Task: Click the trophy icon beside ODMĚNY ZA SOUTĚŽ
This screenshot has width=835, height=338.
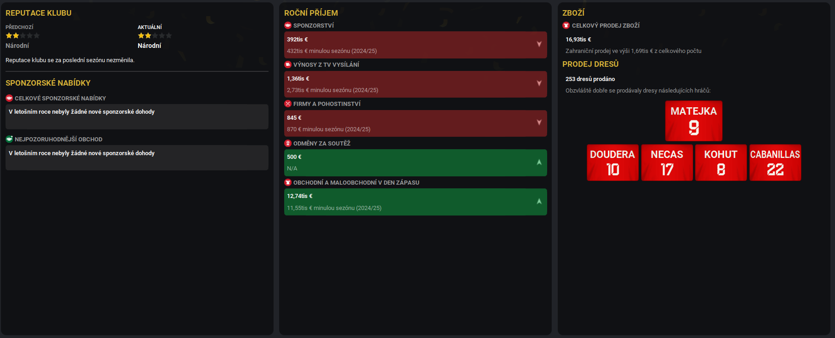Action: click(x=288, y=143)
